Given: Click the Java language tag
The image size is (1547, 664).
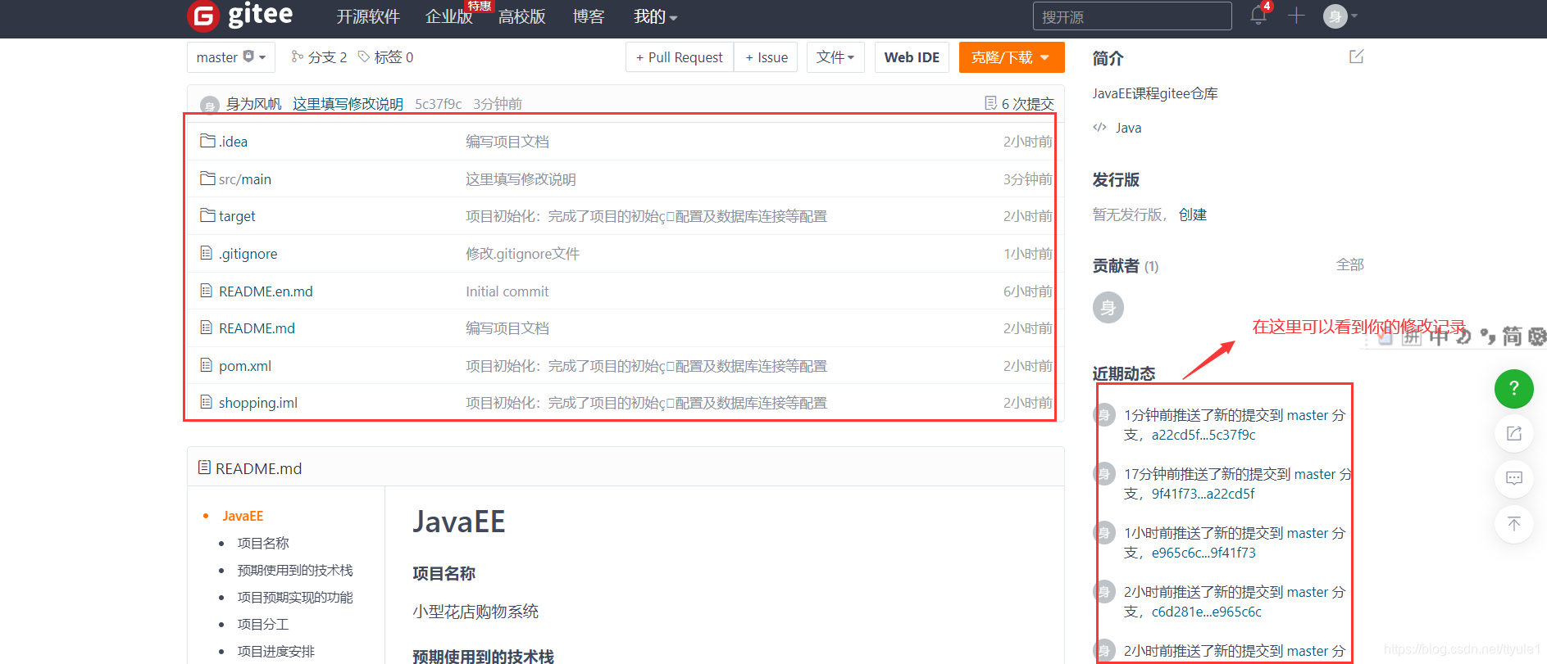Looking at the screenshot, I should pos(1128,128).
